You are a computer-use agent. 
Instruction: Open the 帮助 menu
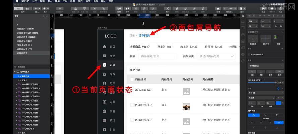click(111, 1)
